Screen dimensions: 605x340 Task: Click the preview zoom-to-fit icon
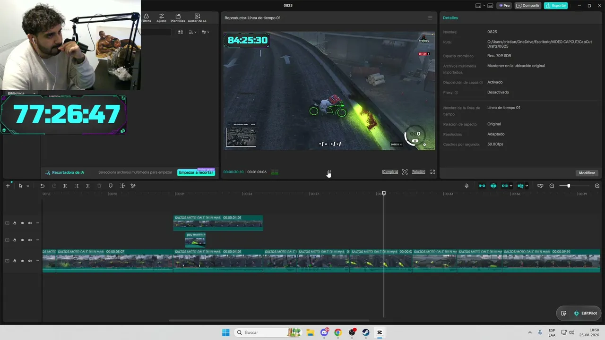click(405, 172)
